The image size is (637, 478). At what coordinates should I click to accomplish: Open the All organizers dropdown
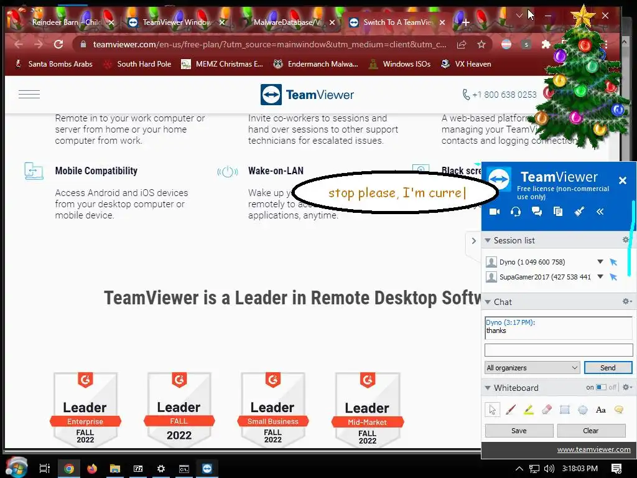532,368
